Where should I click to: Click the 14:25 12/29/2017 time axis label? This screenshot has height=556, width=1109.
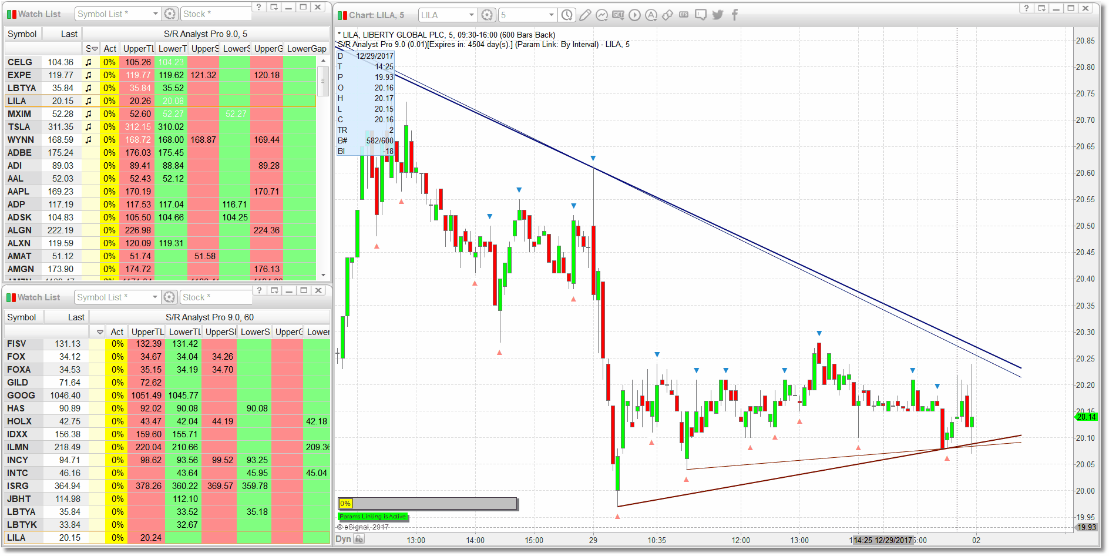pos(883,540)
